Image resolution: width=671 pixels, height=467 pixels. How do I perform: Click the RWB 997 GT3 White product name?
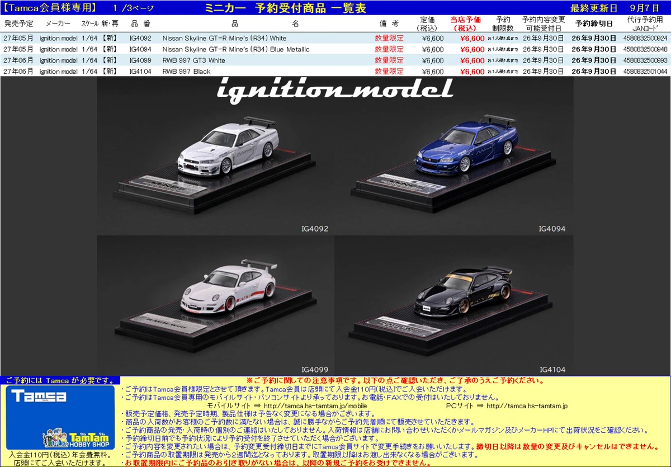[193, 60]
